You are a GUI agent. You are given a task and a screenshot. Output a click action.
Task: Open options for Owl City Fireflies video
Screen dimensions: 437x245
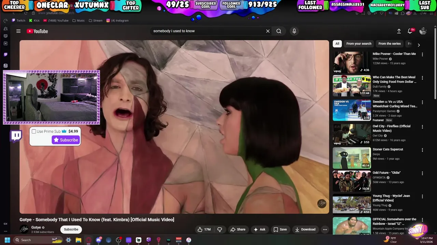(422, 127)
